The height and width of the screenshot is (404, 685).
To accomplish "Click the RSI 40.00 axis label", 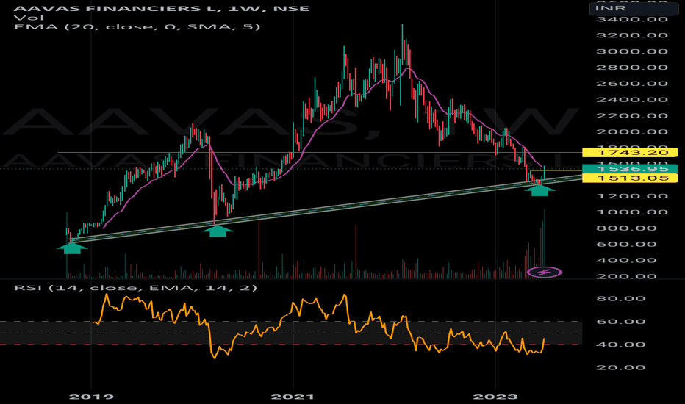I will click(621, 345).
